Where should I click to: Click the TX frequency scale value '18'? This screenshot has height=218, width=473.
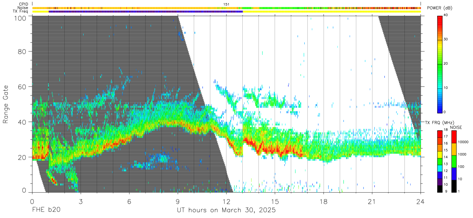tap(446, 130)
